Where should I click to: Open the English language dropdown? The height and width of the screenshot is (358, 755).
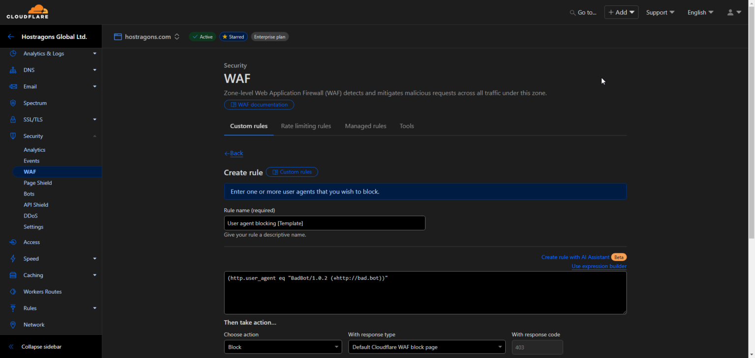click(700, 13)
